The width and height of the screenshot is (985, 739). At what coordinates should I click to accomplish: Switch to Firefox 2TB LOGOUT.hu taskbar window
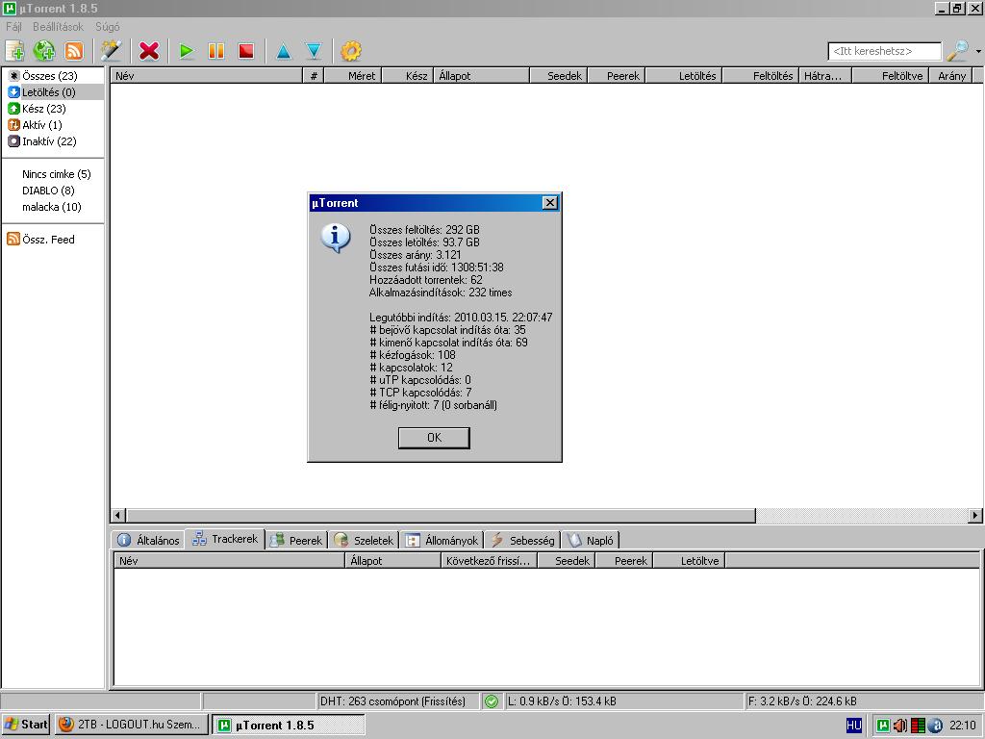[x=131, y=725]
